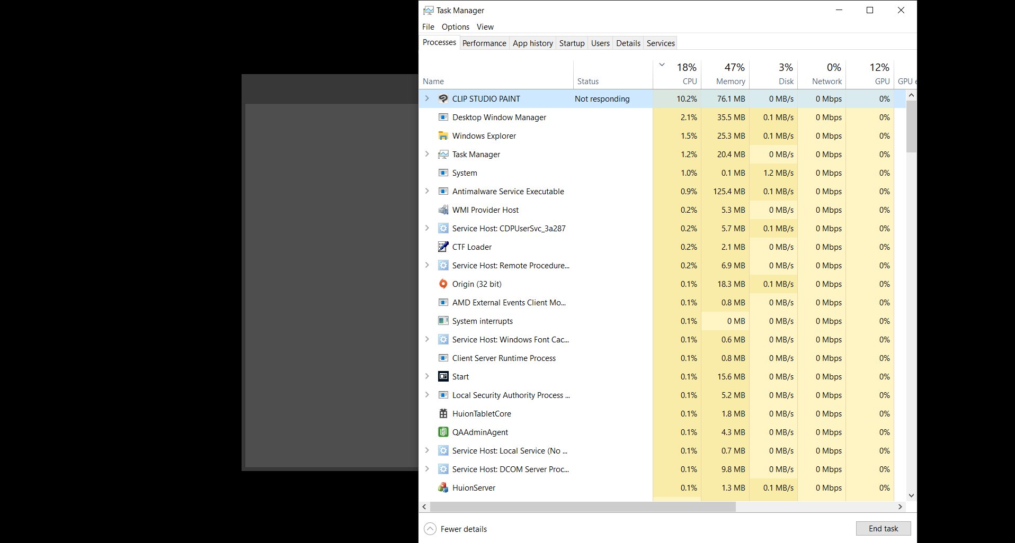Click the Client Server Runtime Process icon
This screenshot has height=543, width=1015.
[x=443, y=358]
